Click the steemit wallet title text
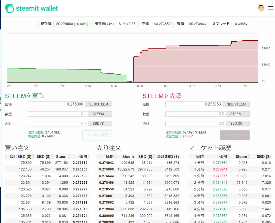This screenshot has width=275, height=223. click(37, 8)
